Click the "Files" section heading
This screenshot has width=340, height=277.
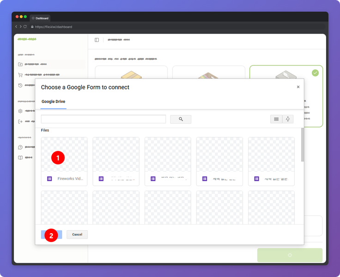45,130
